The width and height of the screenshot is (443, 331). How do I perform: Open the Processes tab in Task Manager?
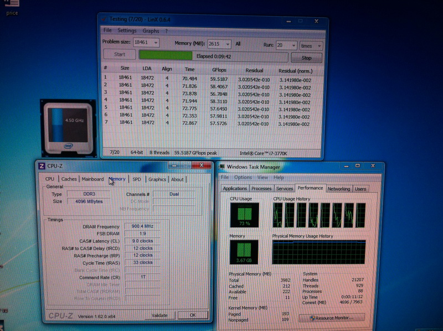pos(261,189)
